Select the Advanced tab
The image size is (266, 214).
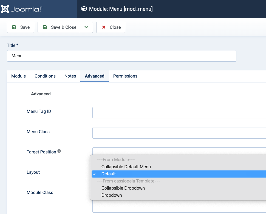(95, 76)
